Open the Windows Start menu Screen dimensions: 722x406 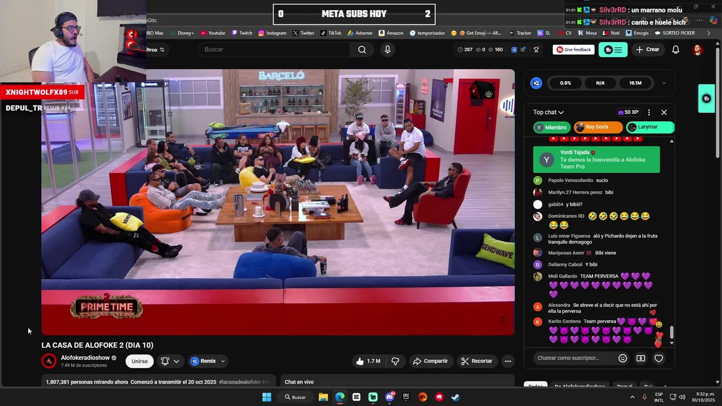pos(267,397)
